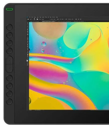Image resolution: width=109 pixels, height=127 pixels.
Task: Open the Filter menu
Action: [x=46, y=17]
